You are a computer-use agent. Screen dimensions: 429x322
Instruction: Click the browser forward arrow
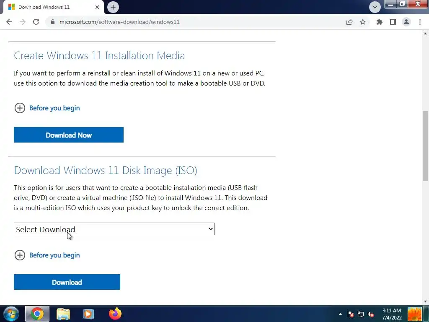coord(23,22)
